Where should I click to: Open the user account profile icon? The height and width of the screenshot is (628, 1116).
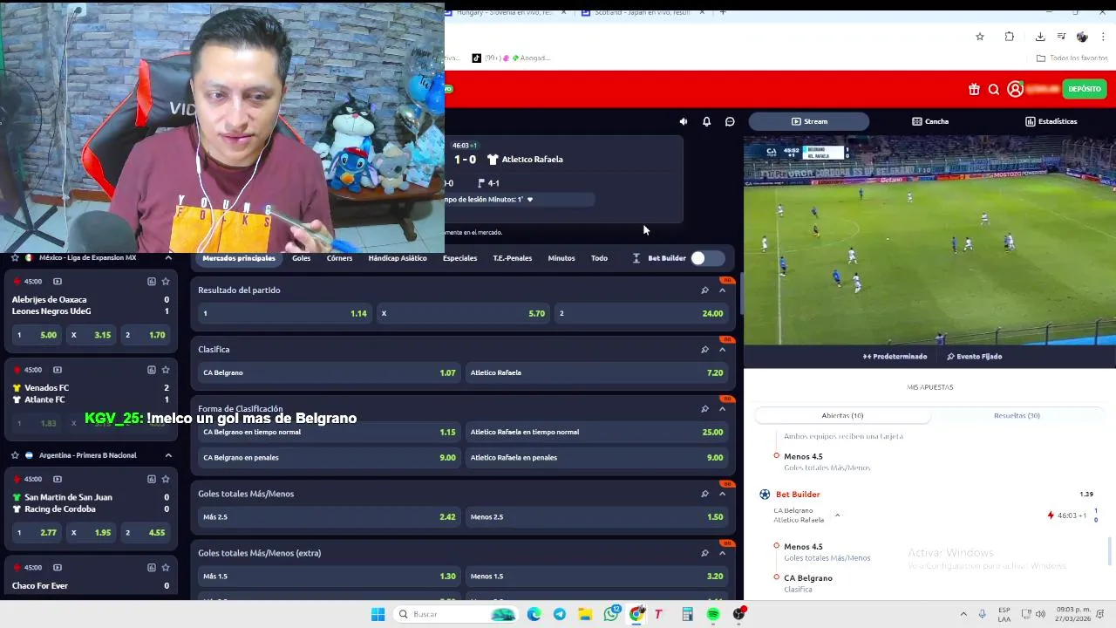pos(1015,89)
